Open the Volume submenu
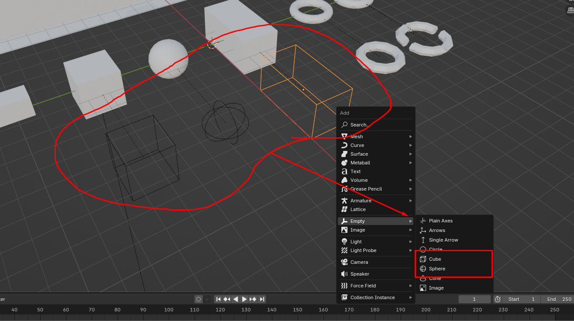The width and height of the screenshot is (574, 321). 376,180
